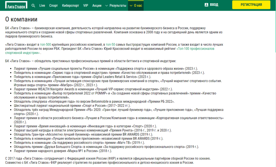Expand the Результаты dropdown chevron

pos(106,6)
